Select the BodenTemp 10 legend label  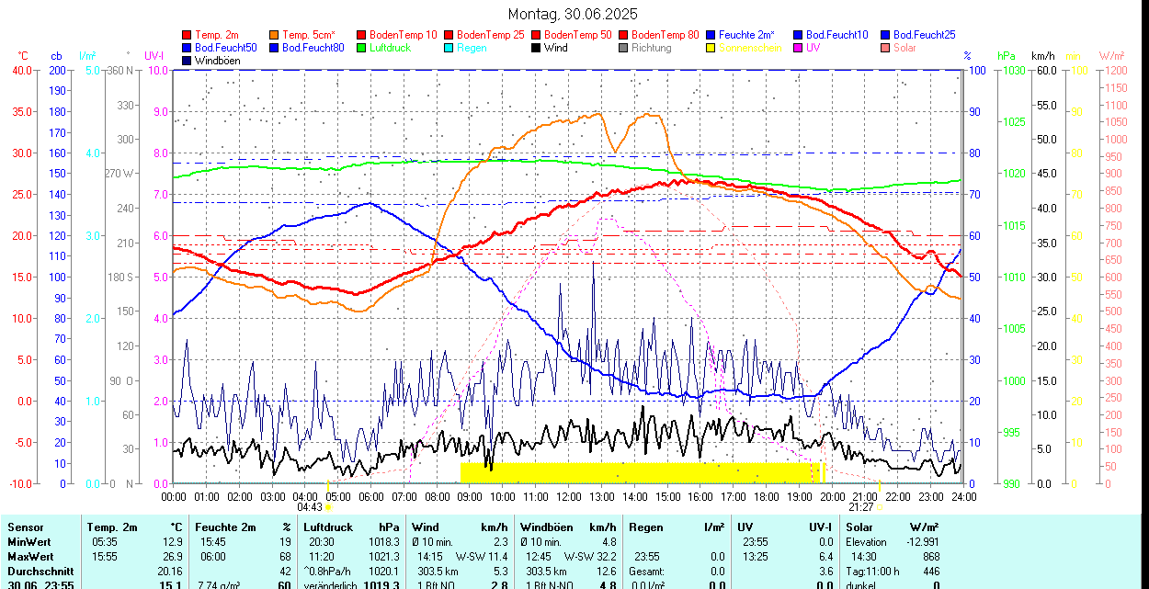(x=404, y=35)
